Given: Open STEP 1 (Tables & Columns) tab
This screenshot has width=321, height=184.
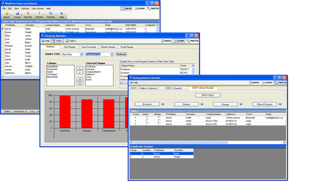Looking at the screenshot, I should pos(144,88).
